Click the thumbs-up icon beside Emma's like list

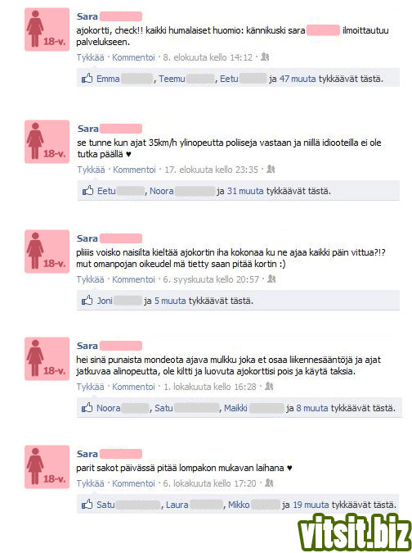(x=87, y=78)
